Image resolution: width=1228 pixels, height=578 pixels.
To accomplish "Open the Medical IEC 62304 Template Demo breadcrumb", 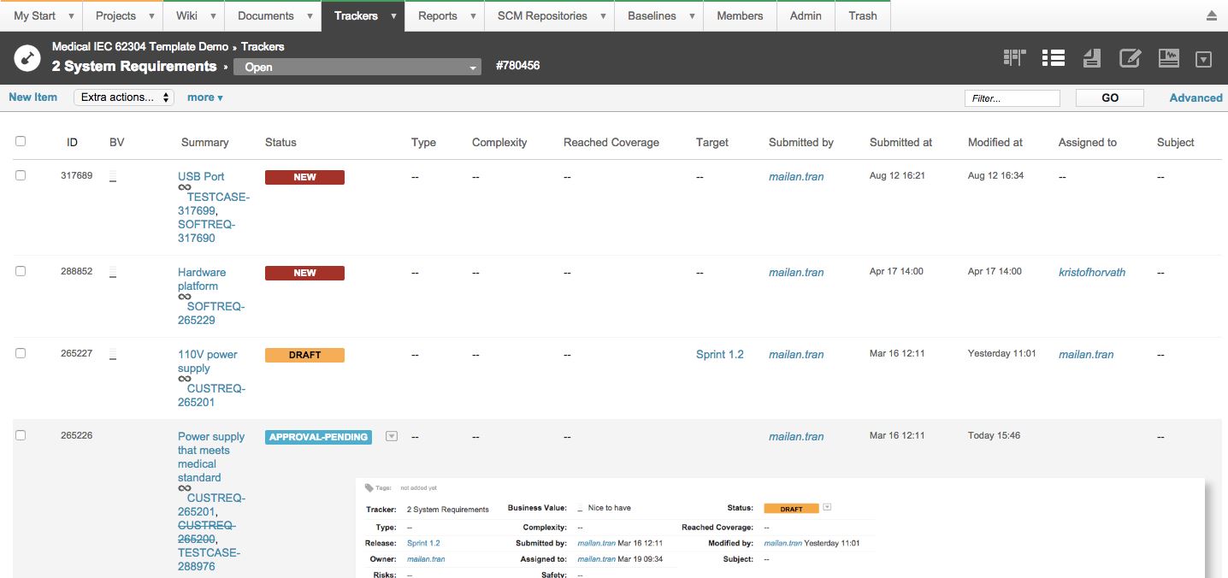I will [x=140, y=47].
